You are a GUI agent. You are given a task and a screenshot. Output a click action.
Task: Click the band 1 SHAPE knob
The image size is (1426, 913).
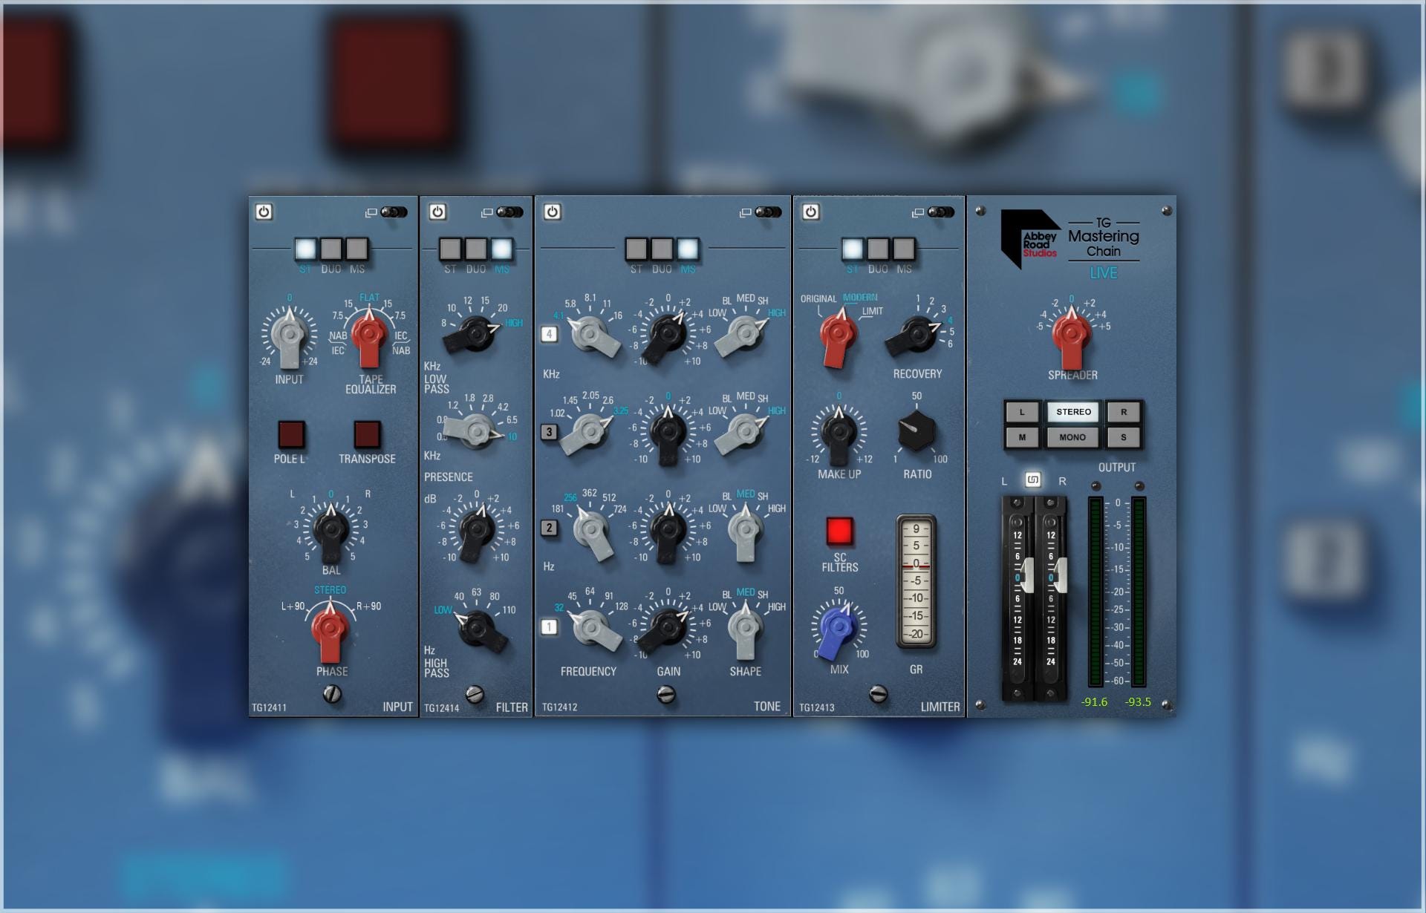click(744, 629)
